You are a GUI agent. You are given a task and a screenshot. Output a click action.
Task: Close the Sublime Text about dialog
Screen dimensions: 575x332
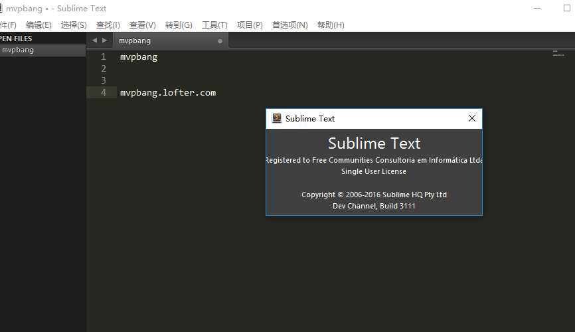point(472,118)
